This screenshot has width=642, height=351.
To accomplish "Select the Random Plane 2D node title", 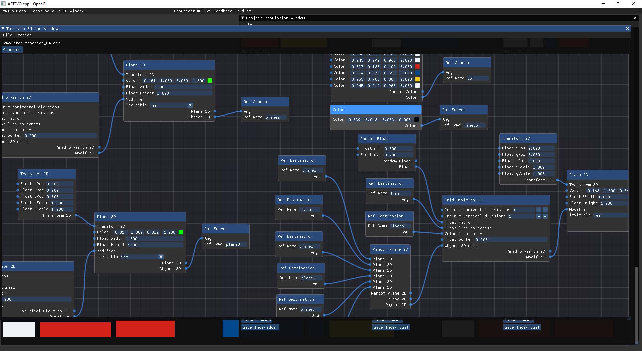I will (x=390, y=249).
